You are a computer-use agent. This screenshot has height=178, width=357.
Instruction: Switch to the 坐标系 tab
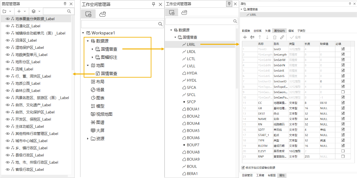[x=258, y=31]
